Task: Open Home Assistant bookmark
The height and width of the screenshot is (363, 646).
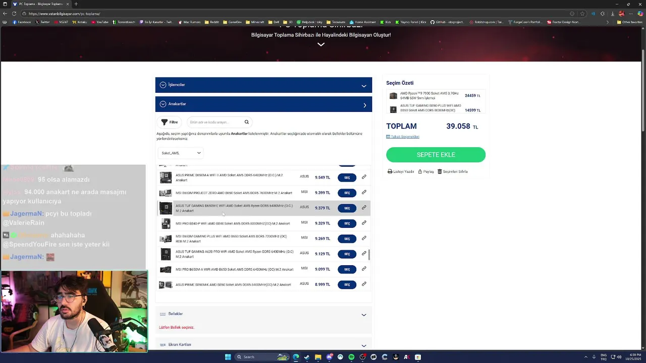Action: pyautogui.click(x=363, y=22)
